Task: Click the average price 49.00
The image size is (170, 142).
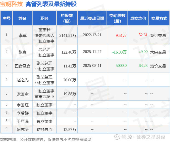Action: point(143,52)
